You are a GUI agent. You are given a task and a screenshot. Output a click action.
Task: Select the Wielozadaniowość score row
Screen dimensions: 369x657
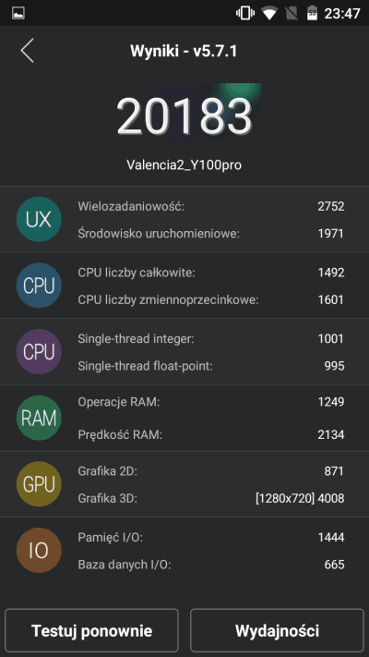click(211, 206)
